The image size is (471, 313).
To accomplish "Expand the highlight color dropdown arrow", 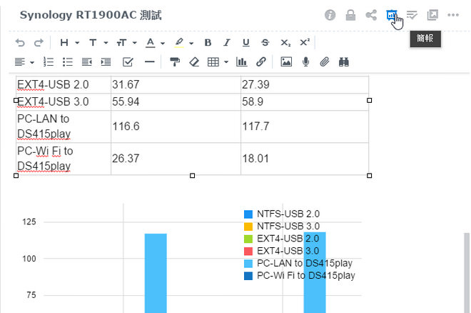I will coord(191,44).
